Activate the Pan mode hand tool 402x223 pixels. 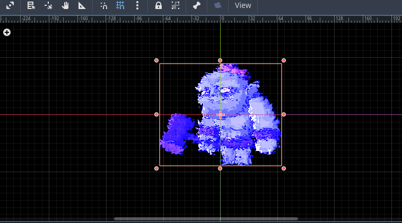tap(65, 5)
